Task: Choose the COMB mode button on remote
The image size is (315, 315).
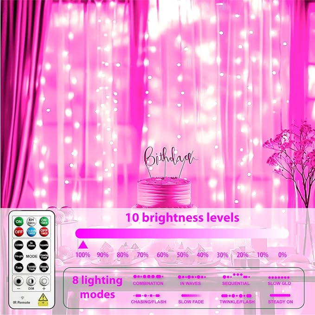Action: click(19, 245)
